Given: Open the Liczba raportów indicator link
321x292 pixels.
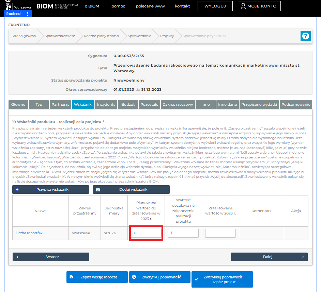Looking at the screenshot, I should click(29, 233).
